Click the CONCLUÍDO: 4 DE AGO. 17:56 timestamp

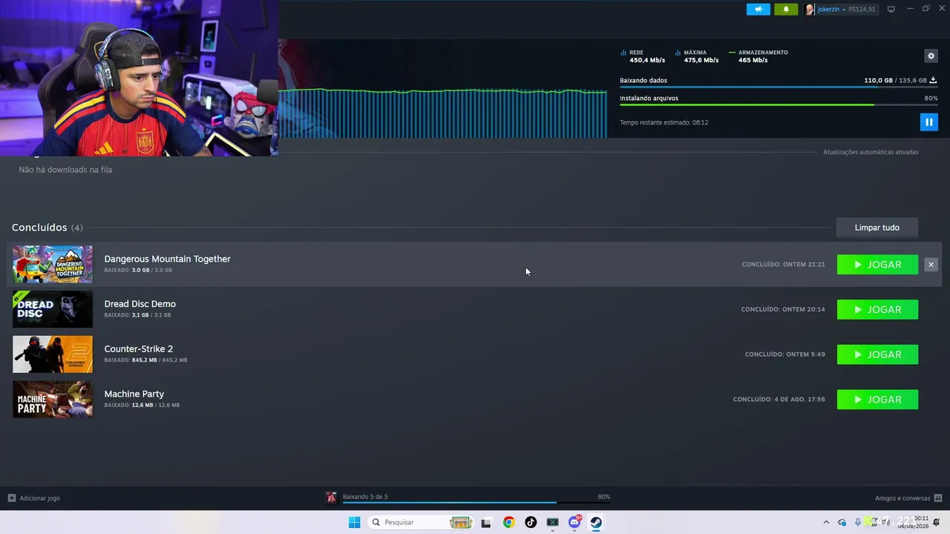[779, 400]
